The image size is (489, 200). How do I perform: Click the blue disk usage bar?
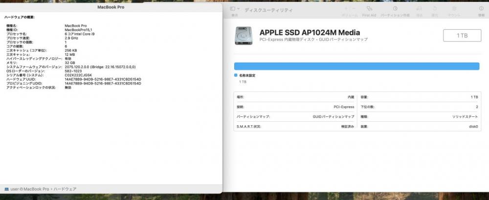click(x=356, y=66)
